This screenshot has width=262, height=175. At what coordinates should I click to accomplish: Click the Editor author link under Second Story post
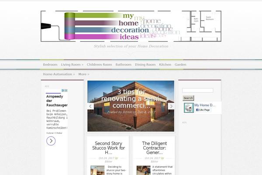pos(108,161)
